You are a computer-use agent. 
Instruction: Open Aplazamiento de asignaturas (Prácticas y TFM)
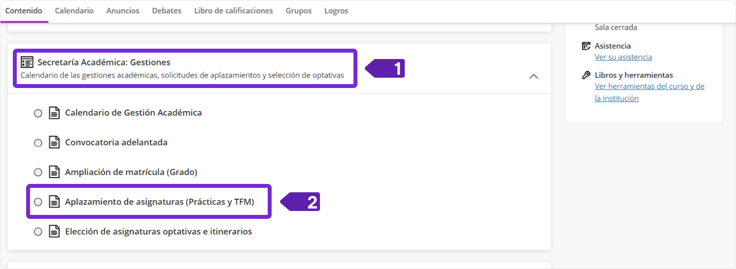tap(159, 202)
